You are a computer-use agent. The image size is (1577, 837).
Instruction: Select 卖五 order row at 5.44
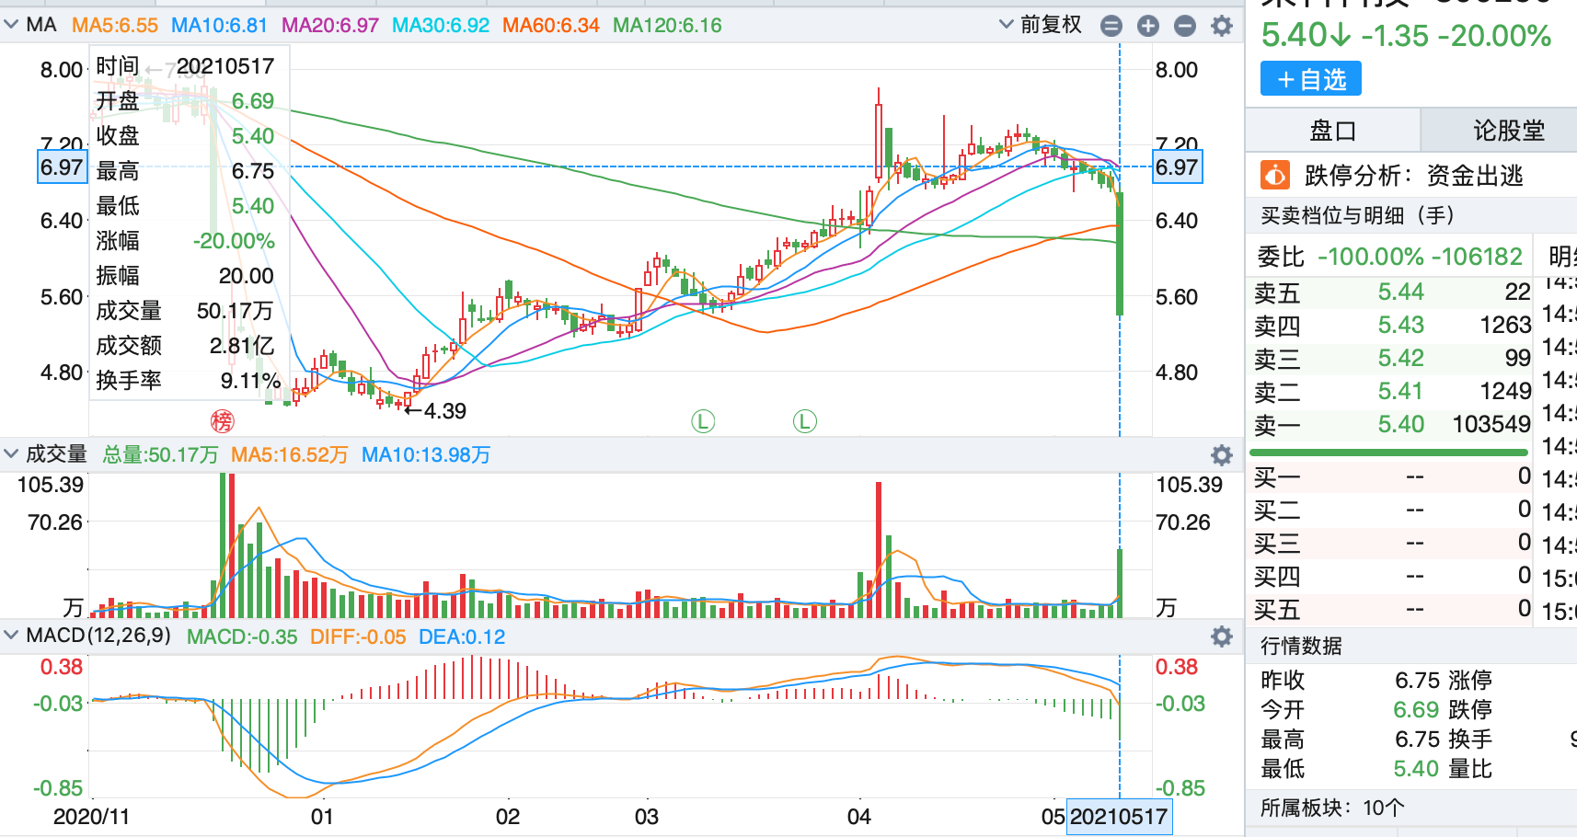[1389, 292]
